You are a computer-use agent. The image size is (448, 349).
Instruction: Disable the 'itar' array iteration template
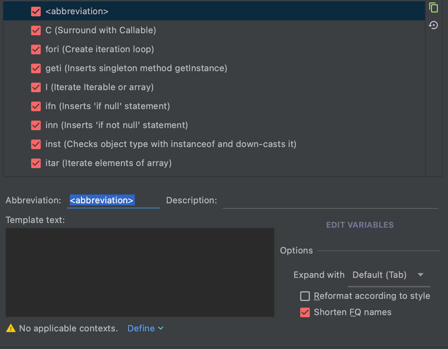36,163
